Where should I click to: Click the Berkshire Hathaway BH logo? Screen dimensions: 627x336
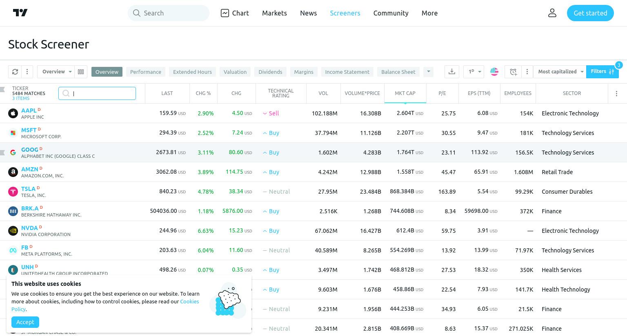pos(13,211)
